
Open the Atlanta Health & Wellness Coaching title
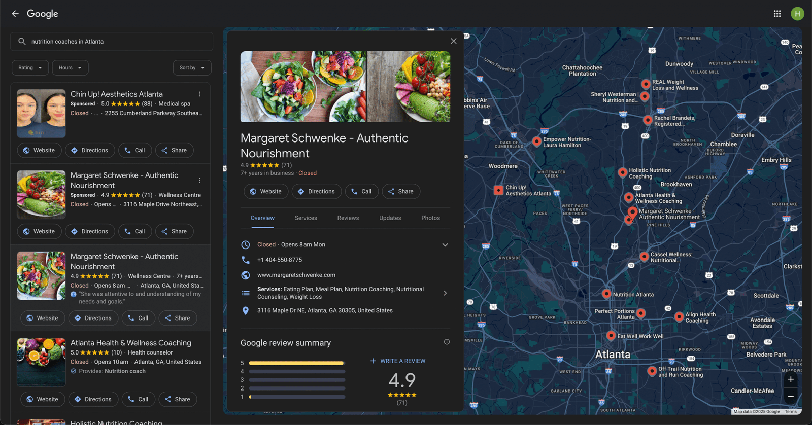[x=131, y=343]
